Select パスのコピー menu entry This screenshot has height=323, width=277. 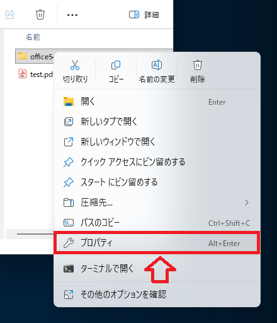pos(157,223)
